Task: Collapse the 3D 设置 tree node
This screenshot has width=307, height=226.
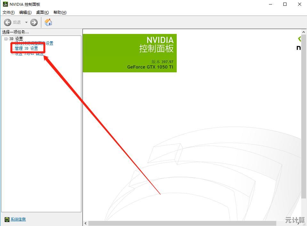Action: pyautogui.click(x=6, y=39)
